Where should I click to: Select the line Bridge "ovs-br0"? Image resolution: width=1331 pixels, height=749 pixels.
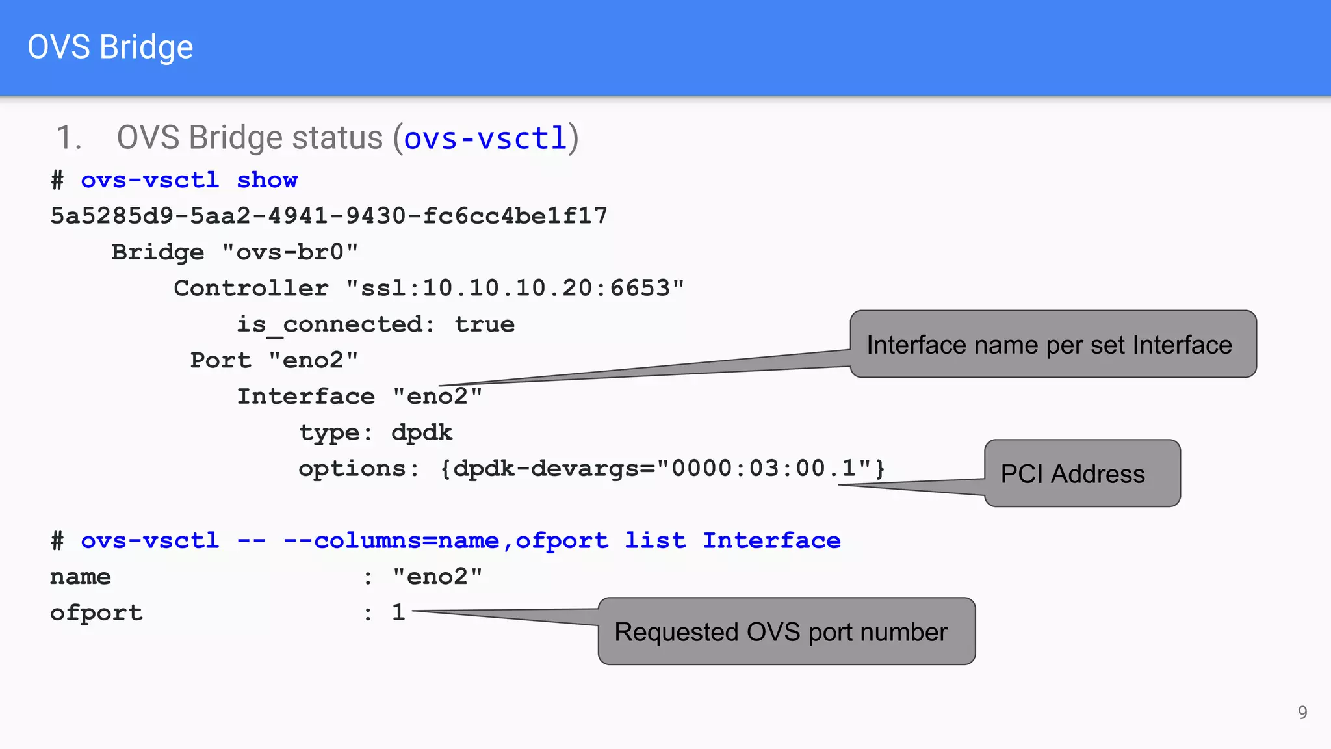[235, 252]
